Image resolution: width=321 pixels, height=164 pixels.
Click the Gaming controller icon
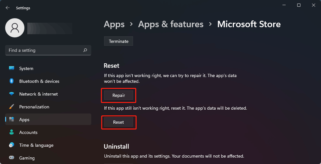click(12, 158)
